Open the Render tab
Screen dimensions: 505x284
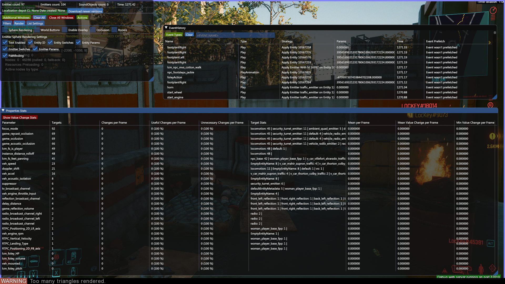pyautogui.click(x=19, y=23)
